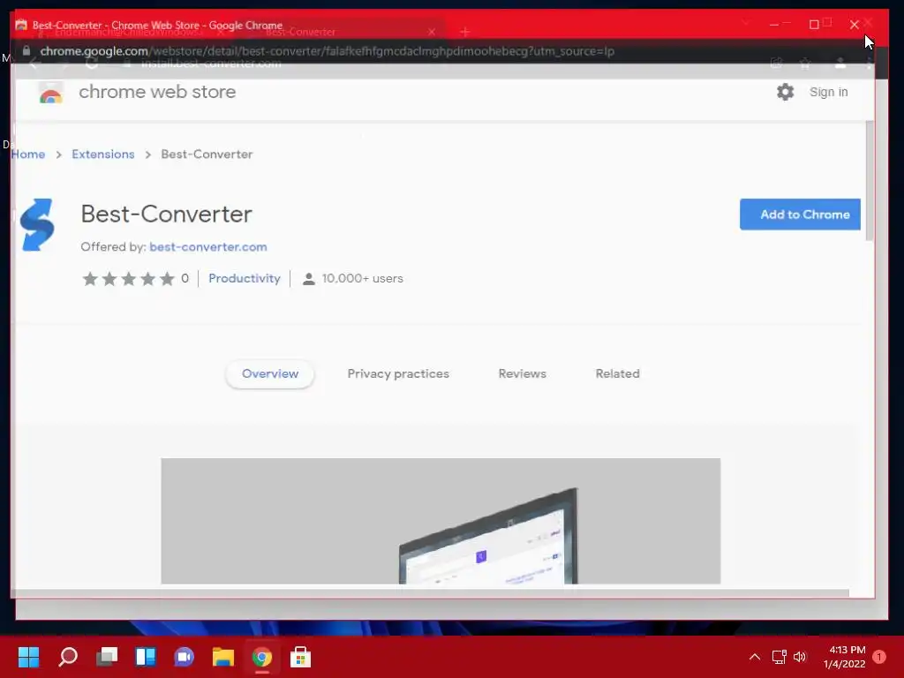Click the horizontal page scrollbar
Screen dimensions: 904x678
430,592
